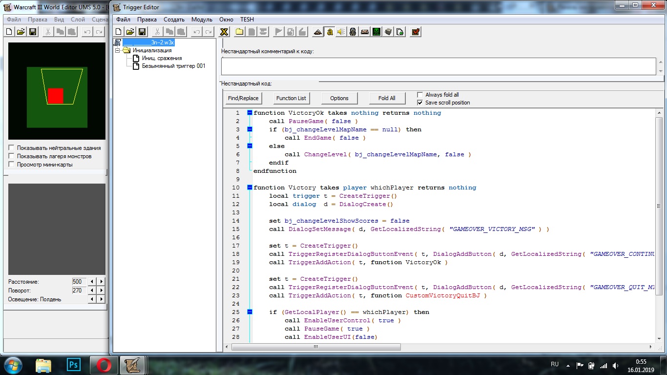Open the Создать menu
667x375 pixels.
tap(174, 20)
